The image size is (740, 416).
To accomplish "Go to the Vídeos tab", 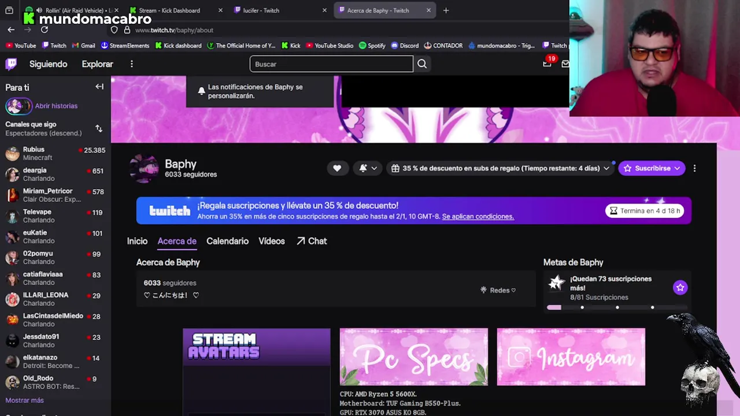I will (272, 241).
